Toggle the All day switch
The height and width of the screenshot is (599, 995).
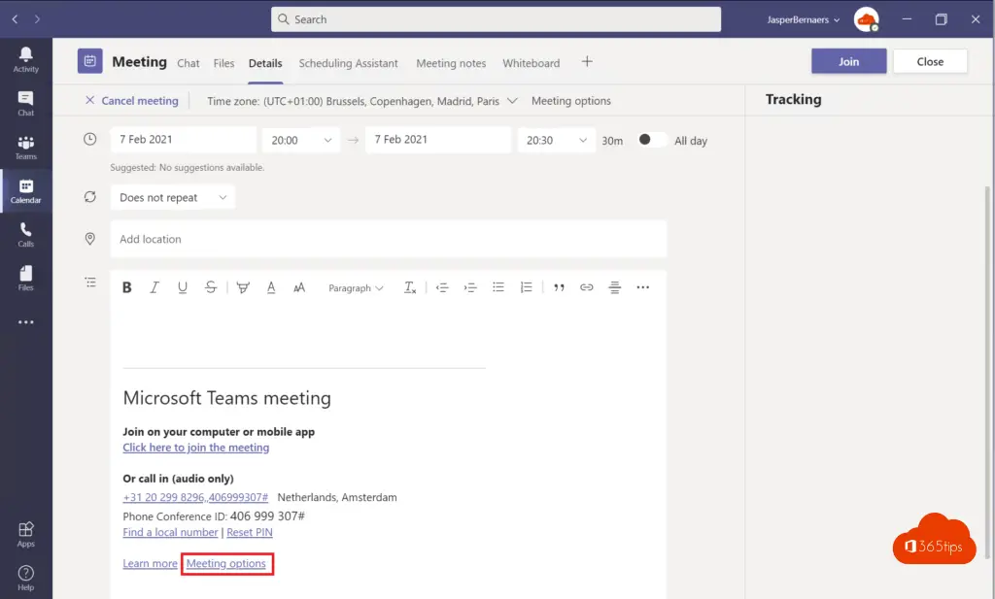point(652,140)
